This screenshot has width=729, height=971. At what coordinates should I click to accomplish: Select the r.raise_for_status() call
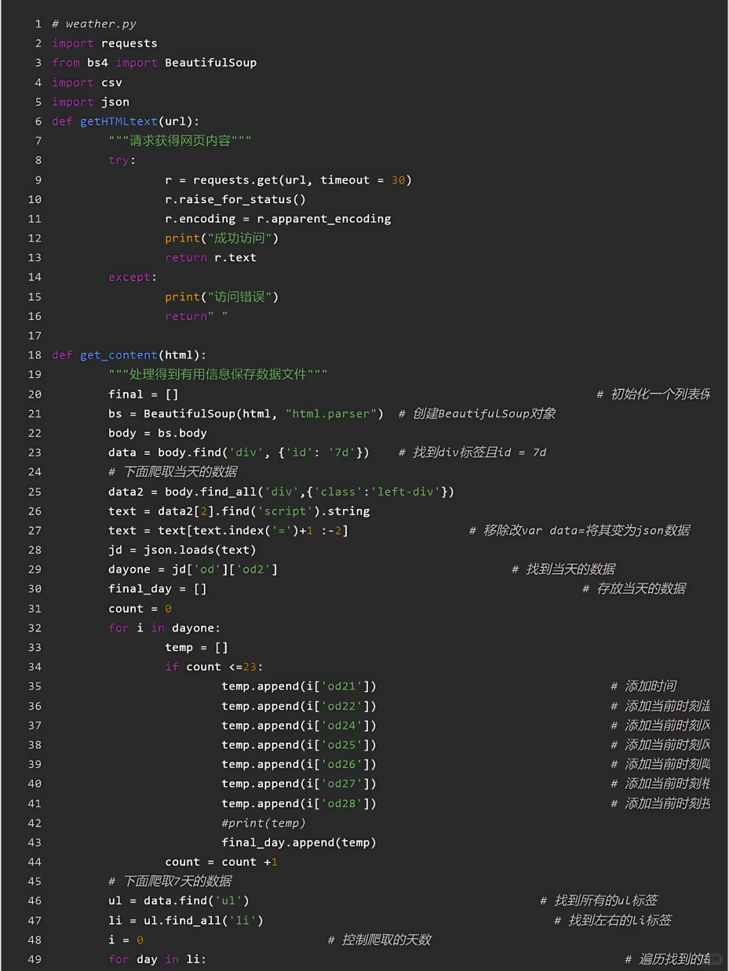[x=235, y=199]
